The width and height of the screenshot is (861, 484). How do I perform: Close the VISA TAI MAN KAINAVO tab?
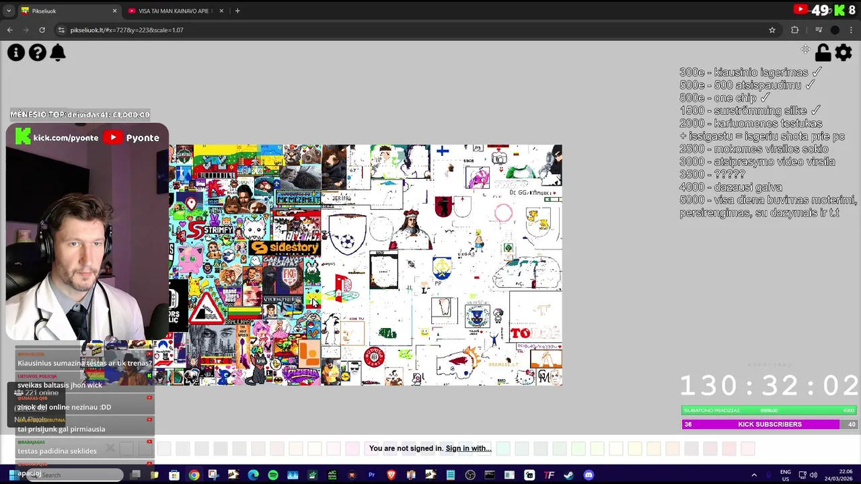[221, 11]
